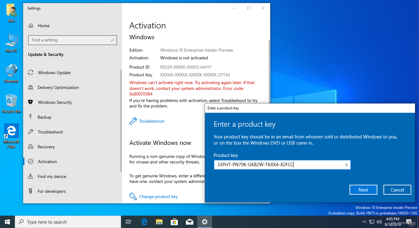Viewport: 419px width, 228px height.
Task: Click the Activation checkmark icon
Action: (x=31, y=162)
